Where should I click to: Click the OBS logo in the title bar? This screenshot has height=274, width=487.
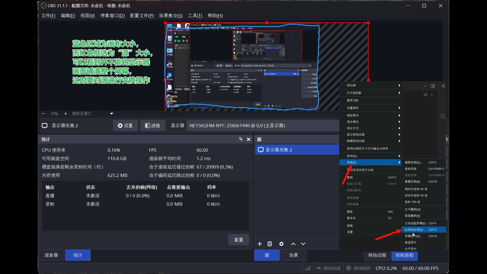pyautogui.click(x=44, y=6)
